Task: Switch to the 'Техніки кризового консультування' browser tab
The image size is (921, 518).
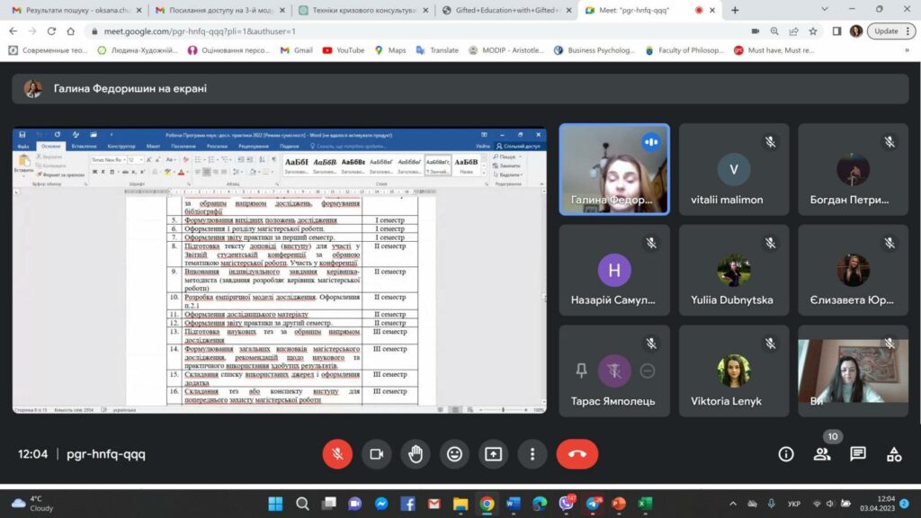Action: pyautogui.click(x=363, y=10)
